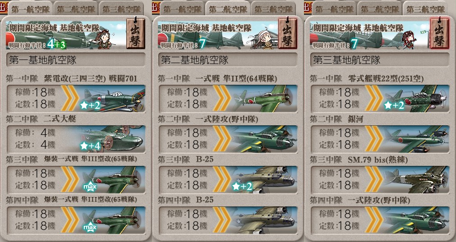Expand third base fourth squadron chevron arrows
This screenshot has width=456, height=242.
click(374, 220)
